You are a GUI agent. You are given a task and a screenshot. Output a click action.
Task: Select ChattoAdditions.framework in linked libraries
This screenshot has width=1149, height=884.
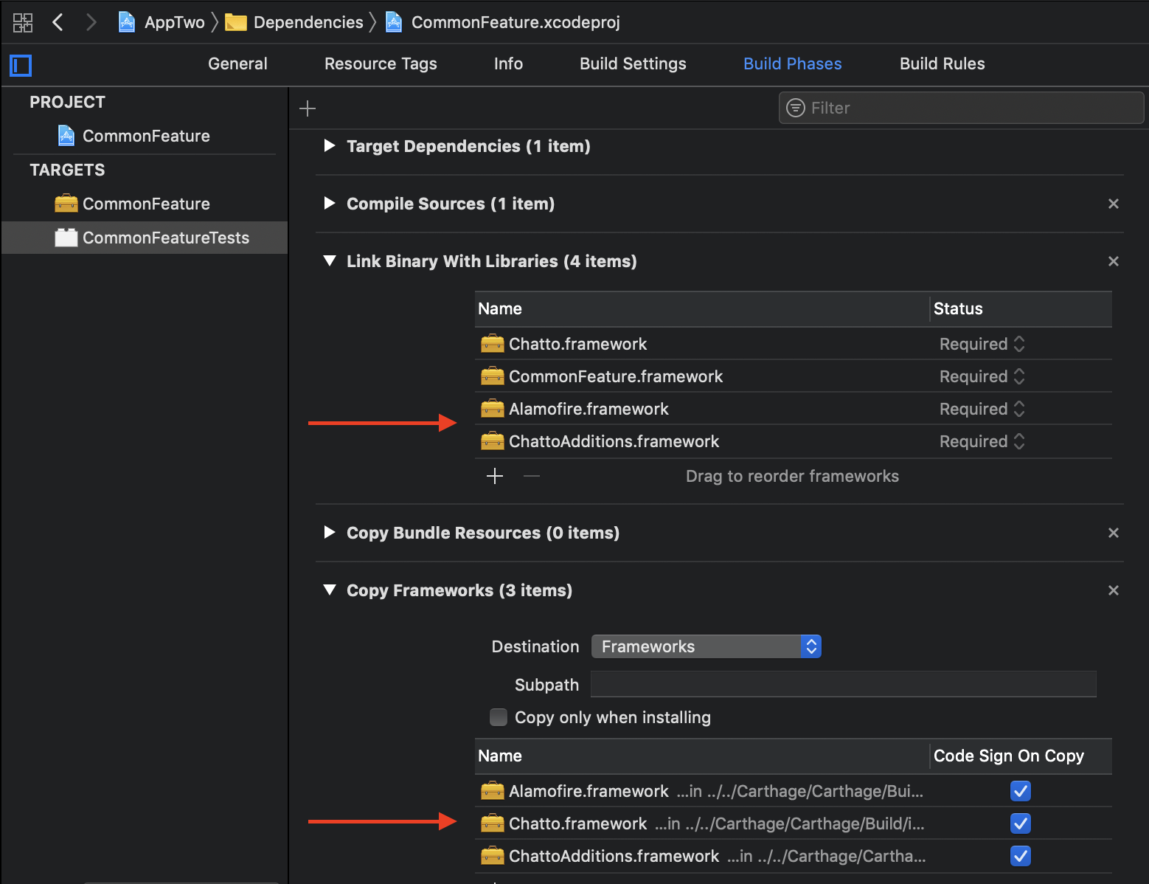pyautogui.click(x=794, y=441)
